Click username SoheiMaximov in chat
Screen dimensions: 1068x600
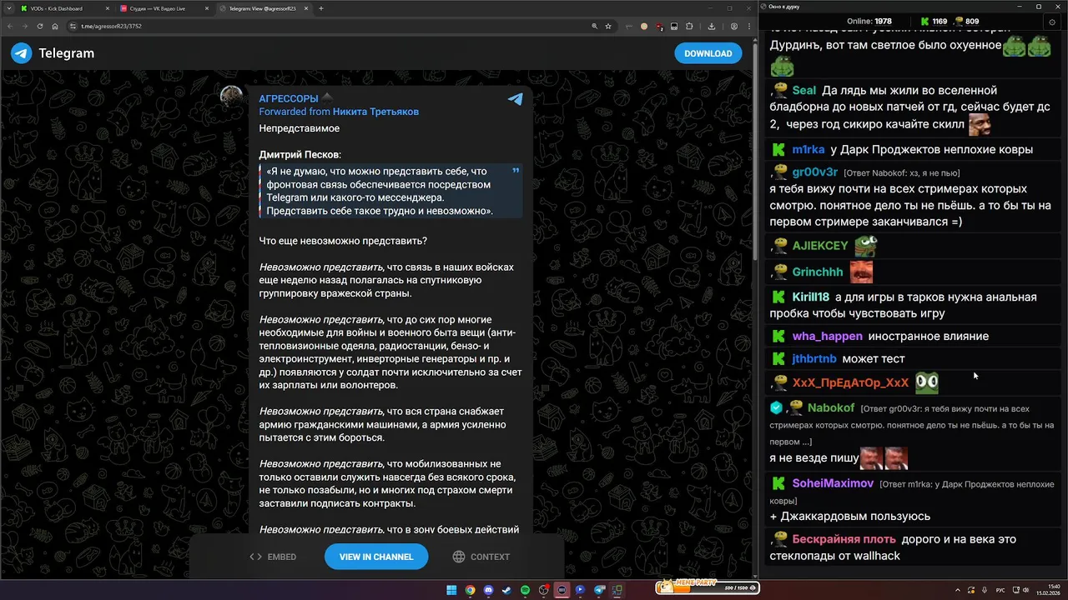833,483
